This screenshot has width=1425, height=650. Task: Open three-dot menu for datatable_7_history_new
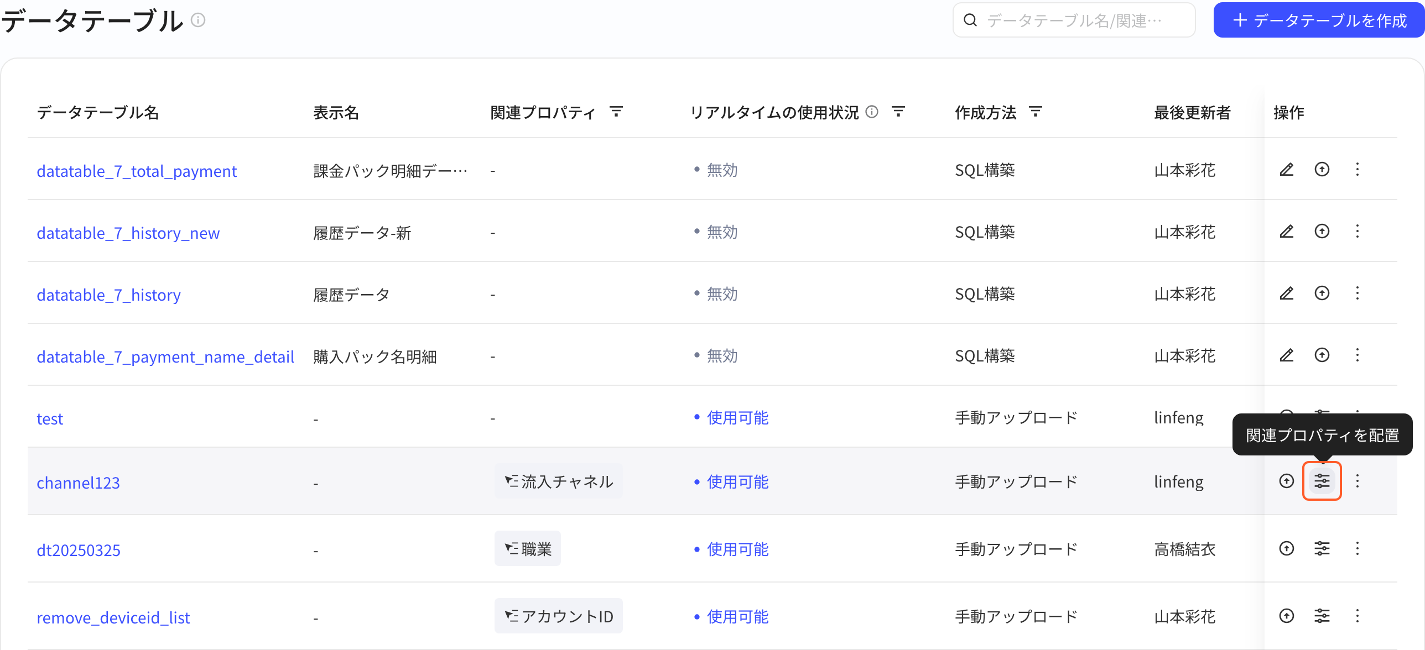tap(1357, 231)
